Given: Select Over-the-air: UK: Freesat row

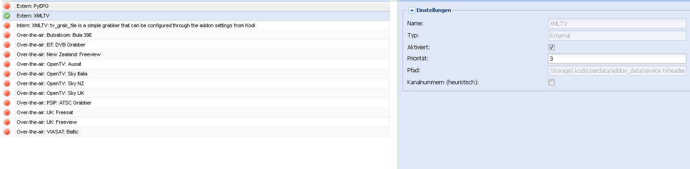Looking at the screenshot, I should click(x=196, y=112).
